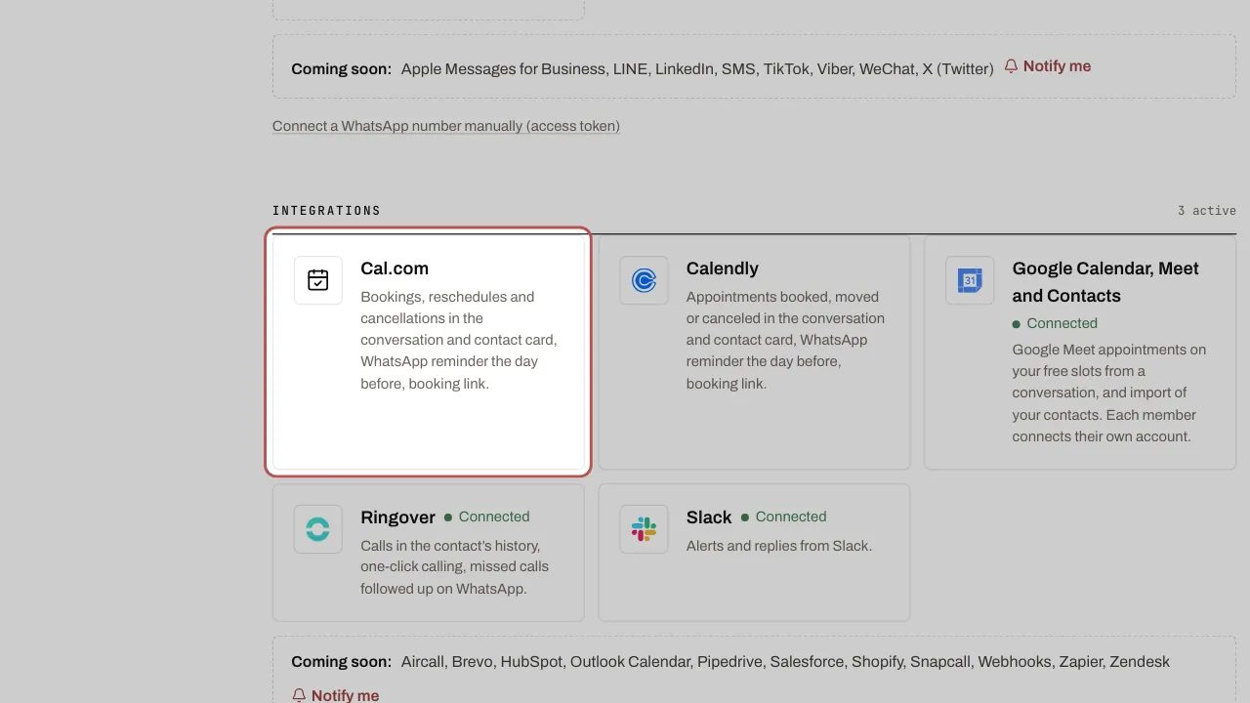Click the Connected status under Google Calendar
Image resolution: width=1250 pixels, height=703 pixels.
coord(1055,323)
